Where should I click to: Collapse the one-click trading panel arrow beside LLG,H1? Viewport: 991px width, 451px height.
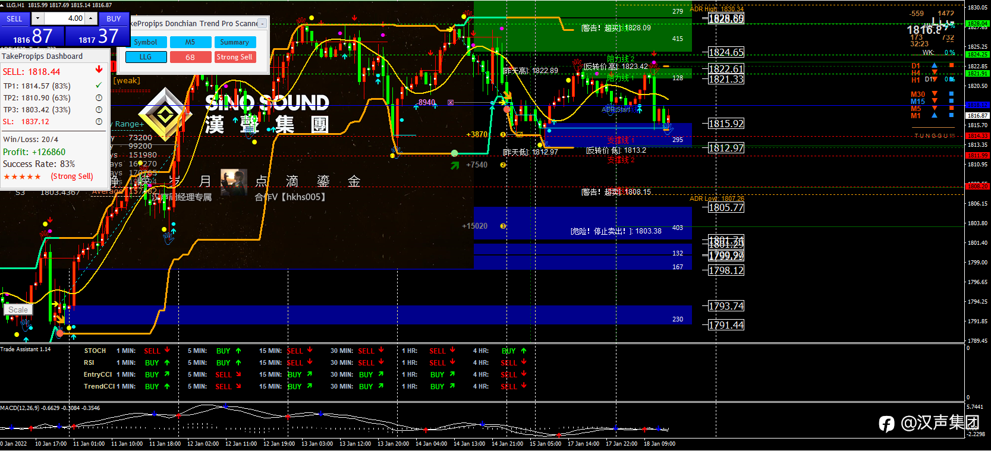pyautogui.click(x=3, y=5)
